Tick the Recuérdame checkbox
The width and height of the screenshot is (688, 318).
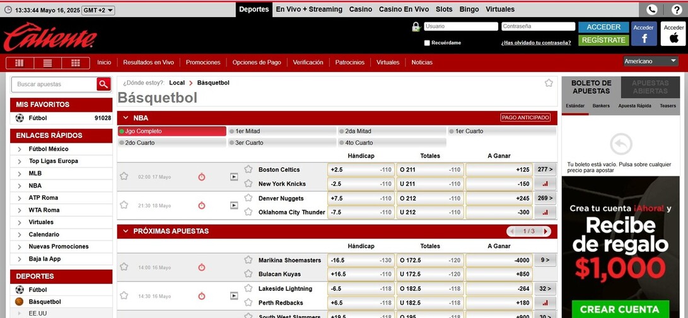click(x=427, y=43)
